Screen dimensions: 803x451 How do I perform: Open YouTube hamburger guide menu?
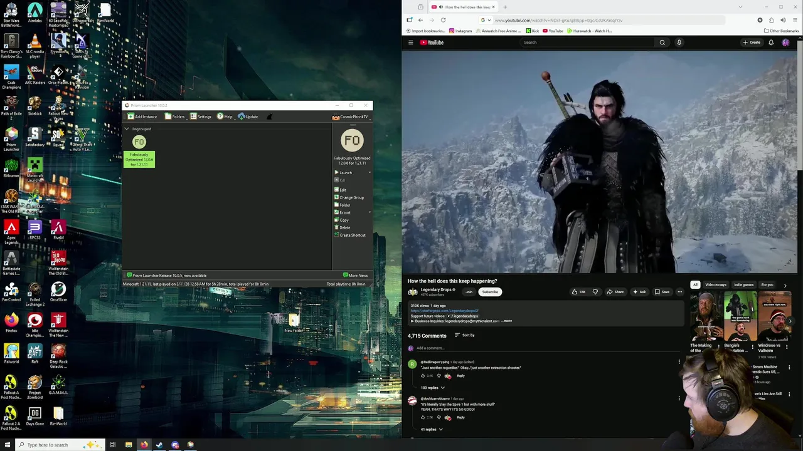(411, 43)
